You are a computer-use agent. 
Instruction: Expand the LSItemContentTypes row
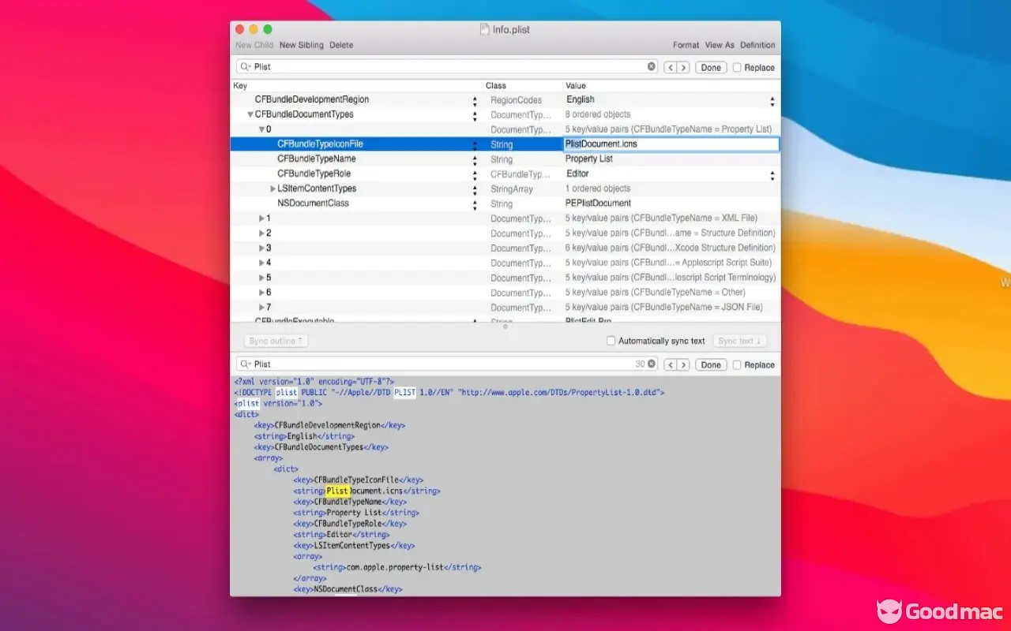[272, 189]
